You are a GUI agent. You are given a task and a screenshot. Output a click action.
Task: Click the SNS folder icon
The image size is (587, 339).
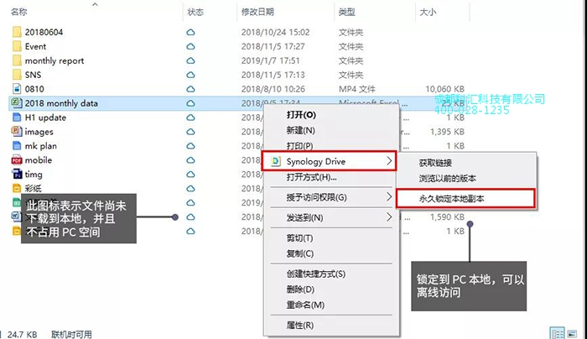pyautogui.click(x=17, y=75)
